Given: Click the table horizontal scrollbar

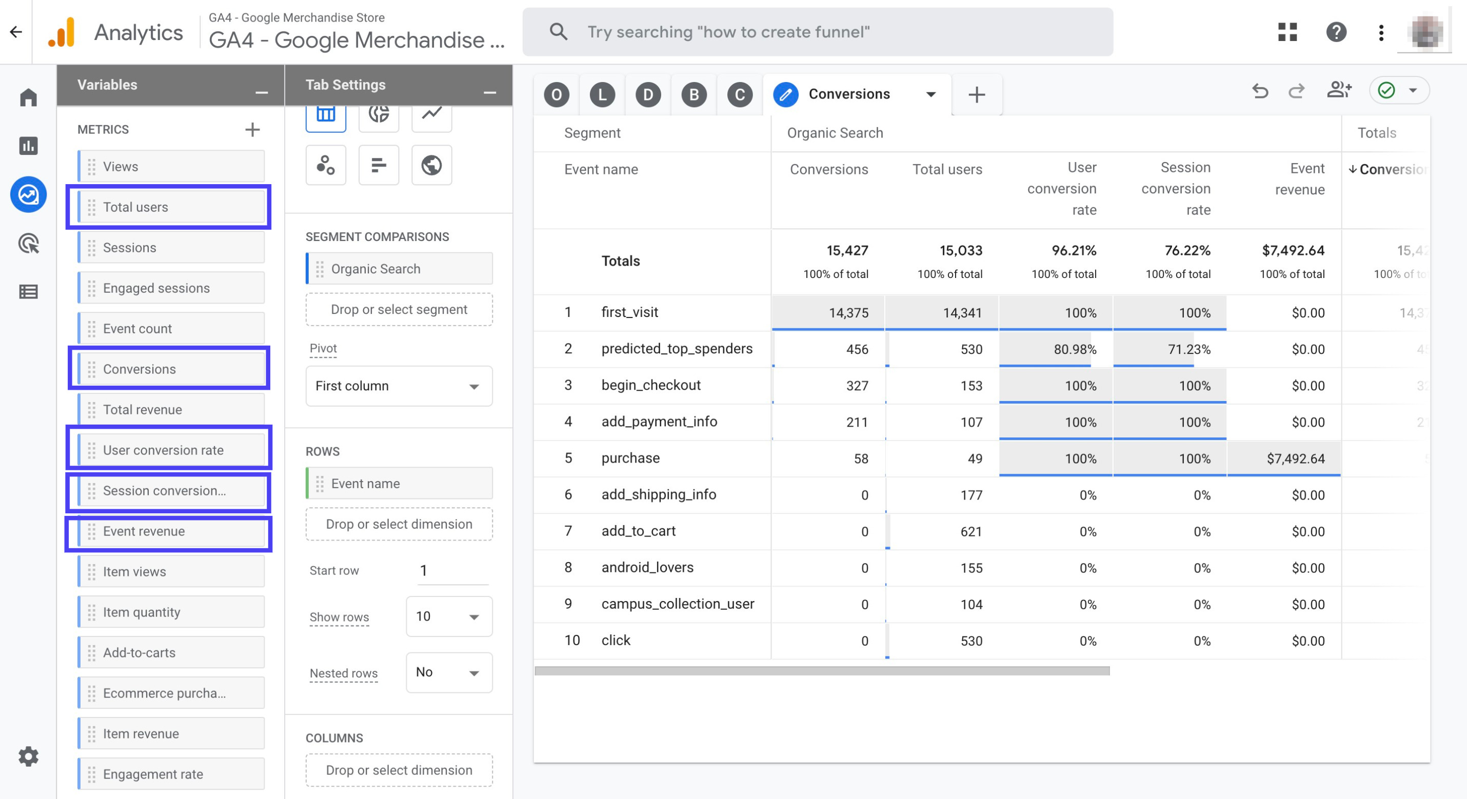Looking at the screenshot, I should click(822, 671).
